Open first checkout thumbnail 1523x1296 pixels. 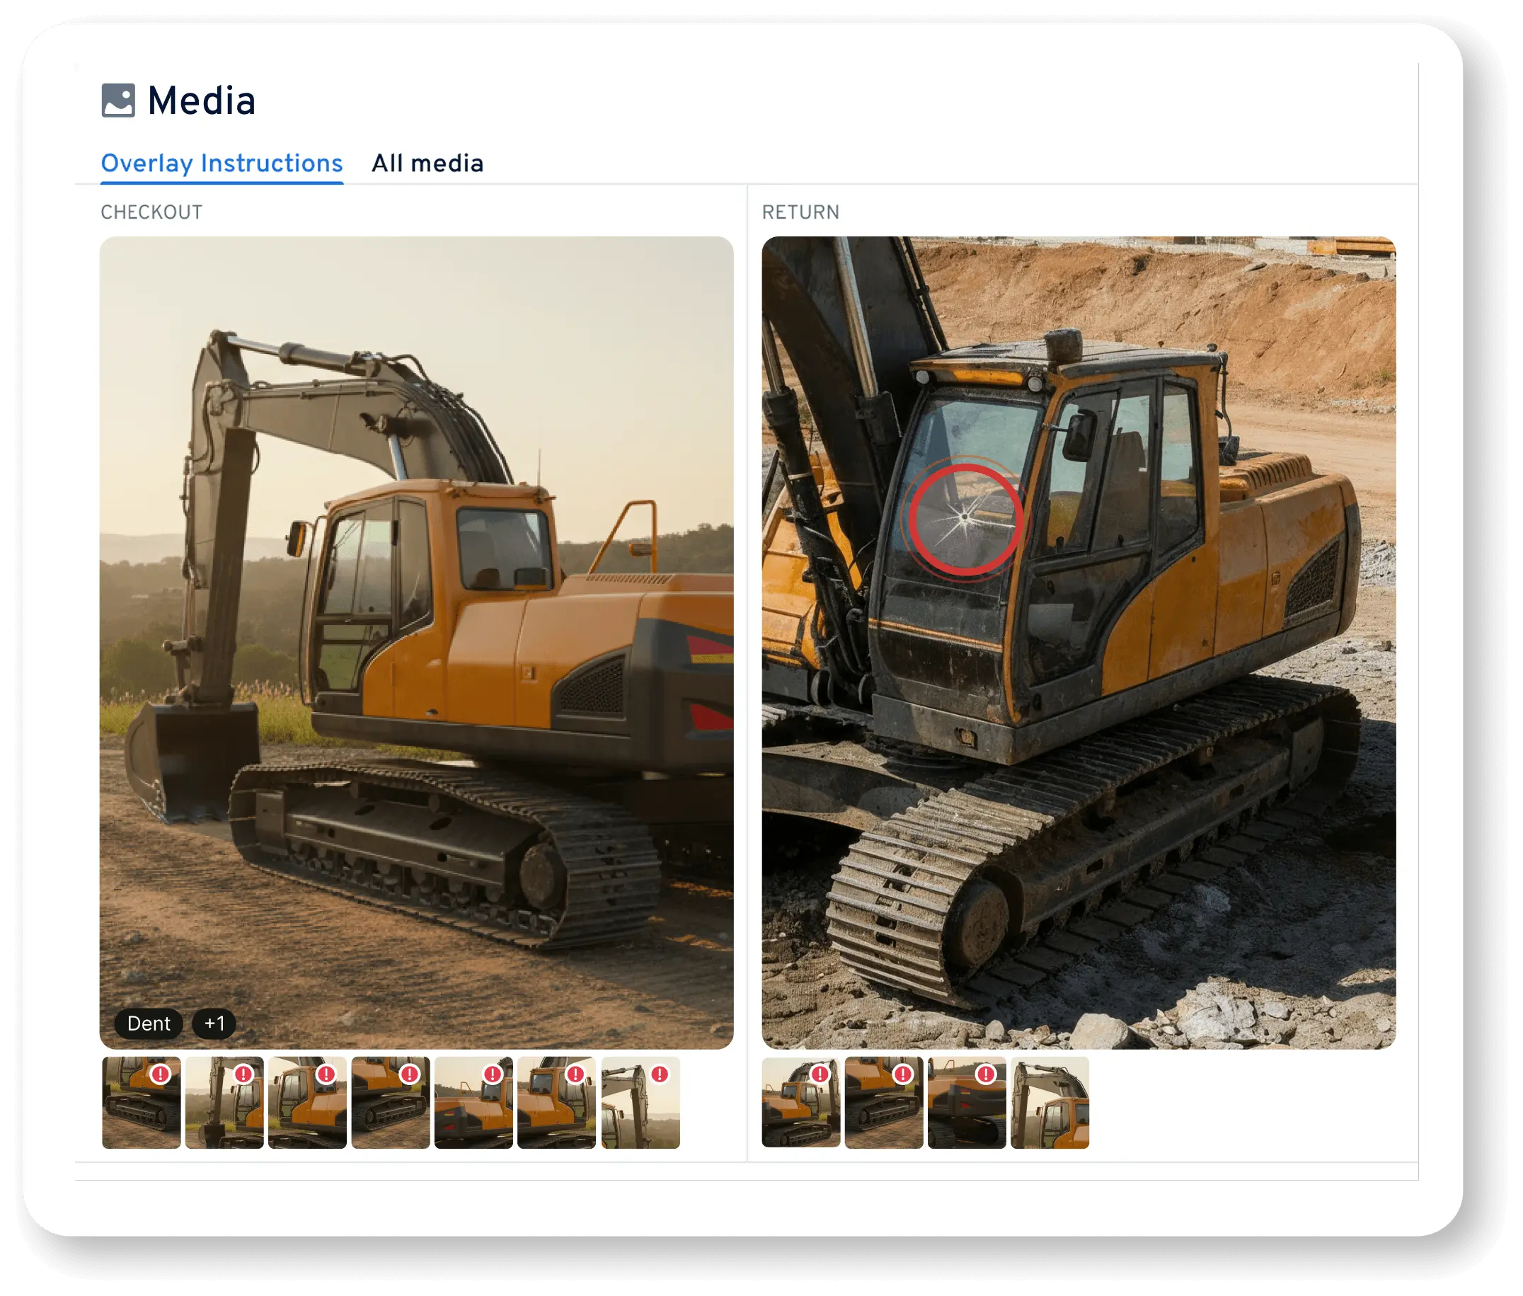[141, 1101]
